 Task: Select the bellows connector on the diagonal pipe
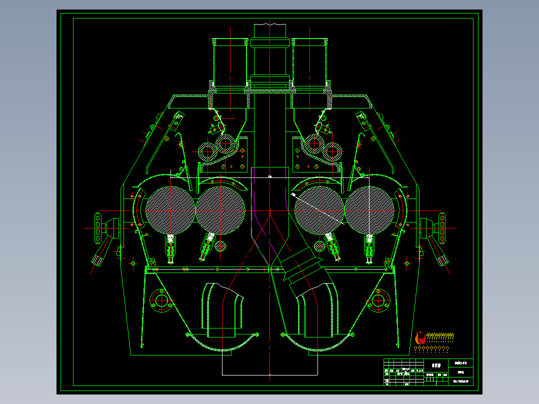point(301,266)
